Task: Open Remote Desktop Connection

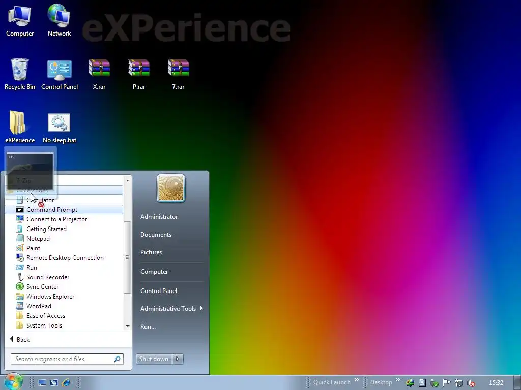Action: coord(64,257)
